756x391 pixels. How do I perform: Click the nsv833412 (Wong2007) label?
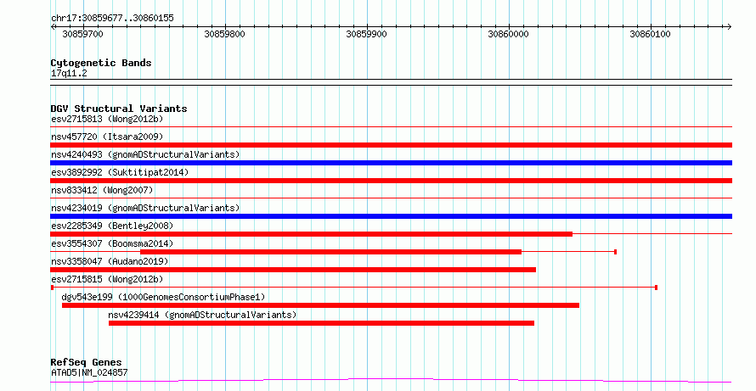pyautogui.click(x=102, y=190)
